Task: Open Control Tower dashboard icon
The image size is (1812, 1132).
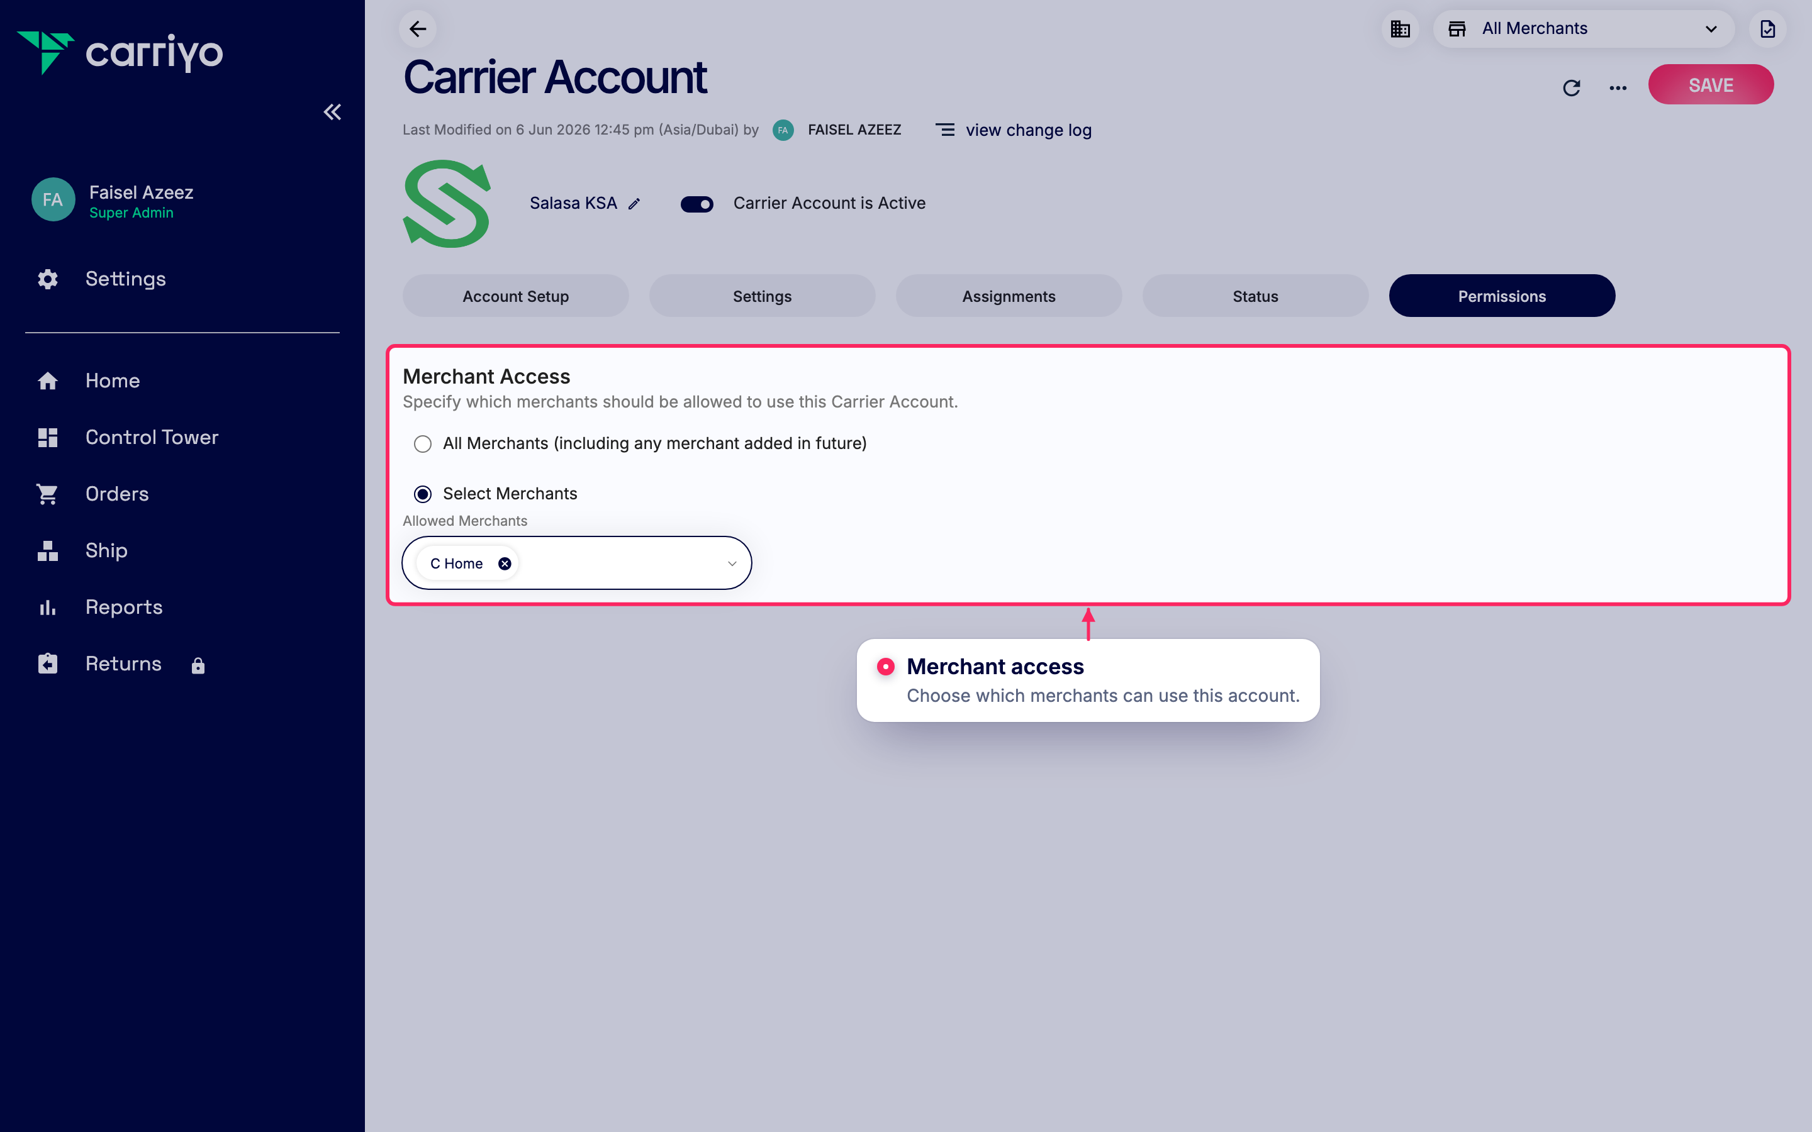Action: 48,437
